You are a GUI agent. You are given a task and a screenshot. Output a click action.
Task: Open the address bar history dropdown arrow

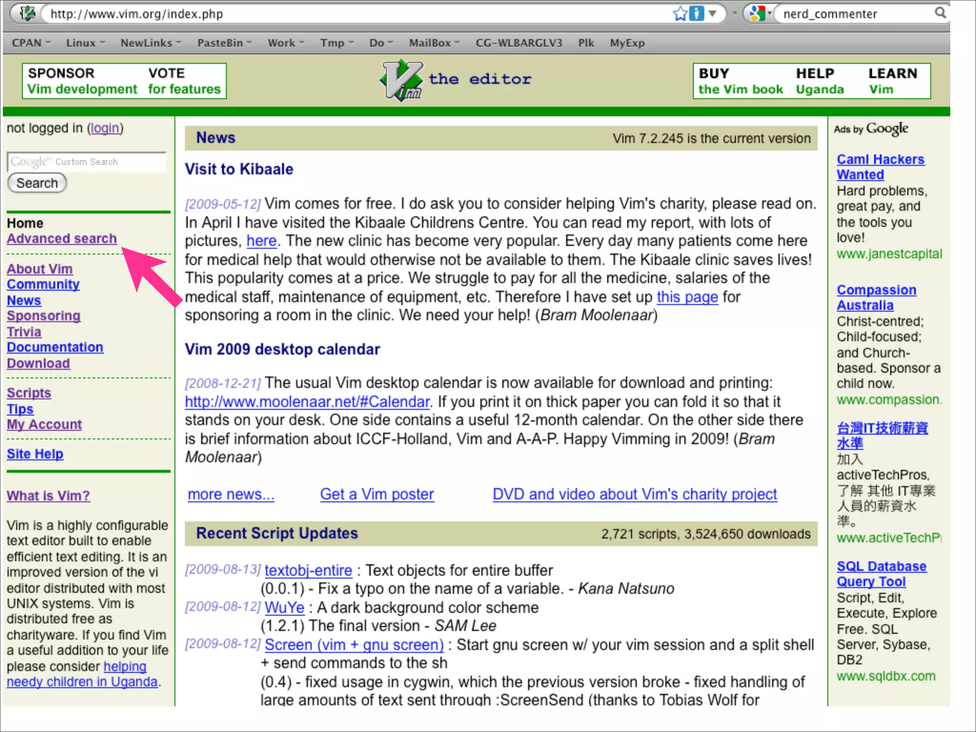pos(712,13)
